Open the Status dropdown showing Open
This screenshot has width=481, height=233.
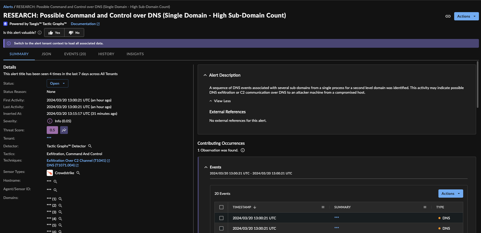pos(58,83)
